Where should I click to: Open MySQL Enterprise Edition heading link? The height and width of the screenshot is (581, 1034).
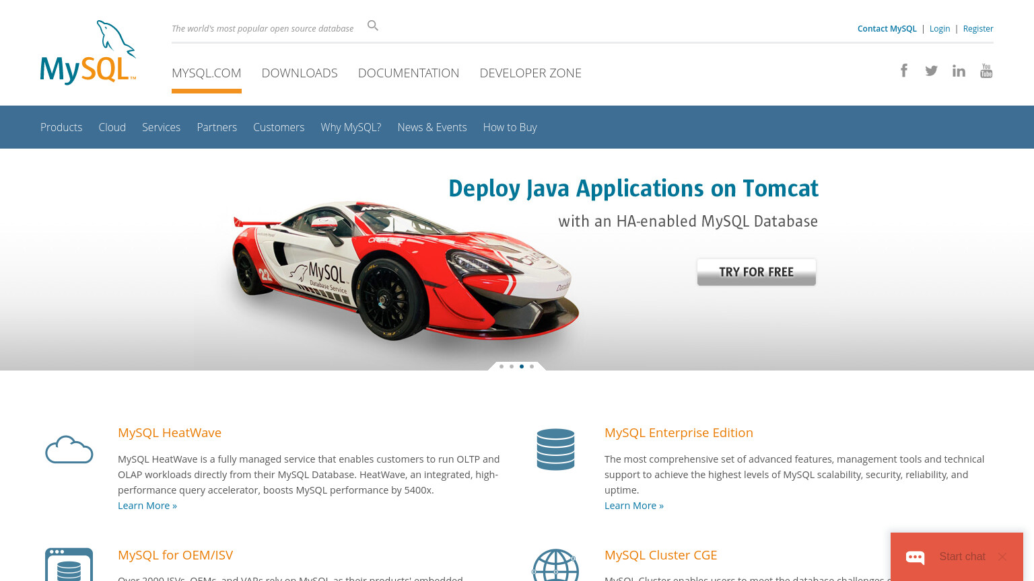click(679, 432)
